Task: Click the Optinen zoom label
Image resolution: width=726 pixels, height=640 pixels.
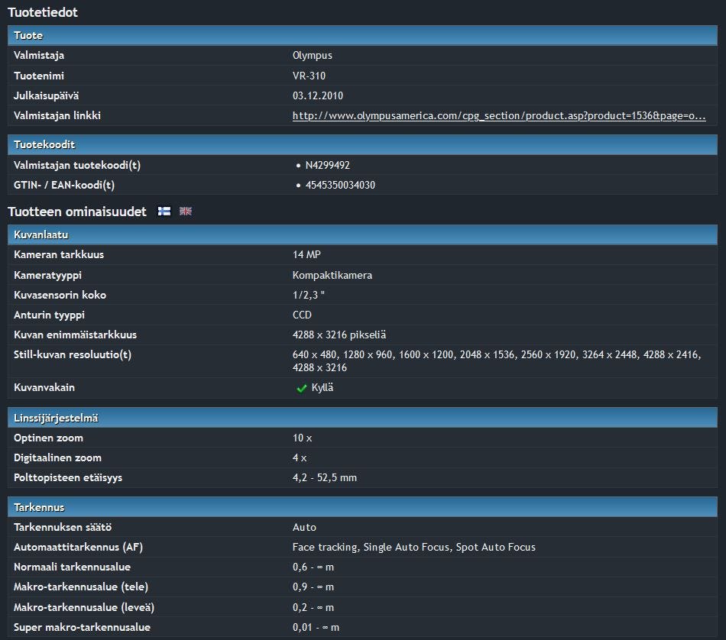Action: (49, 438)
